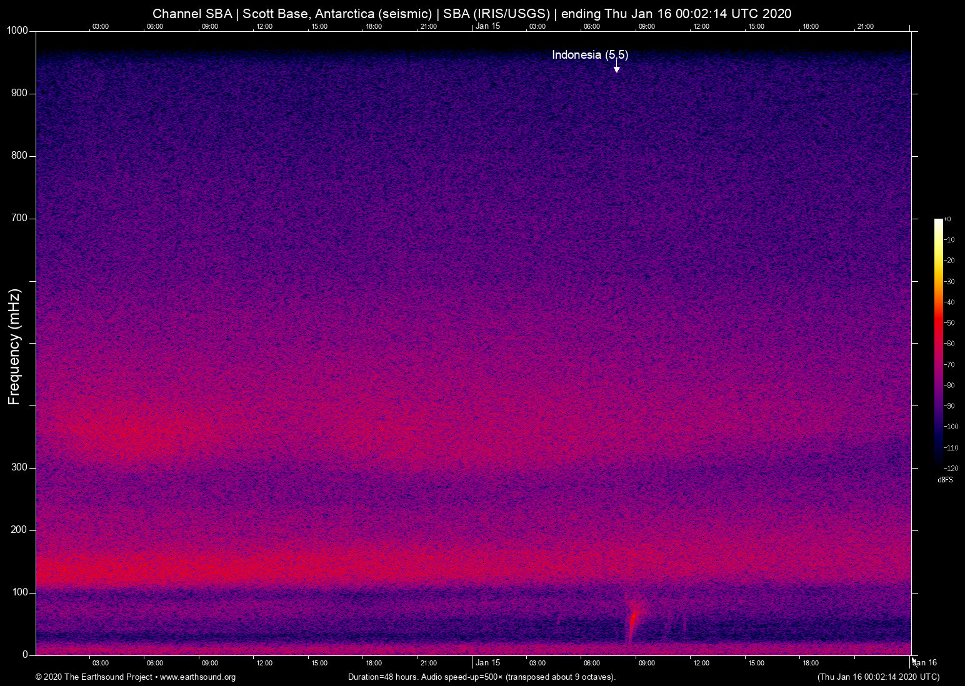Screen dimensions: 965x686
Task: Click the -110 value on the colour scale
Action: click(x=951, y=448)
